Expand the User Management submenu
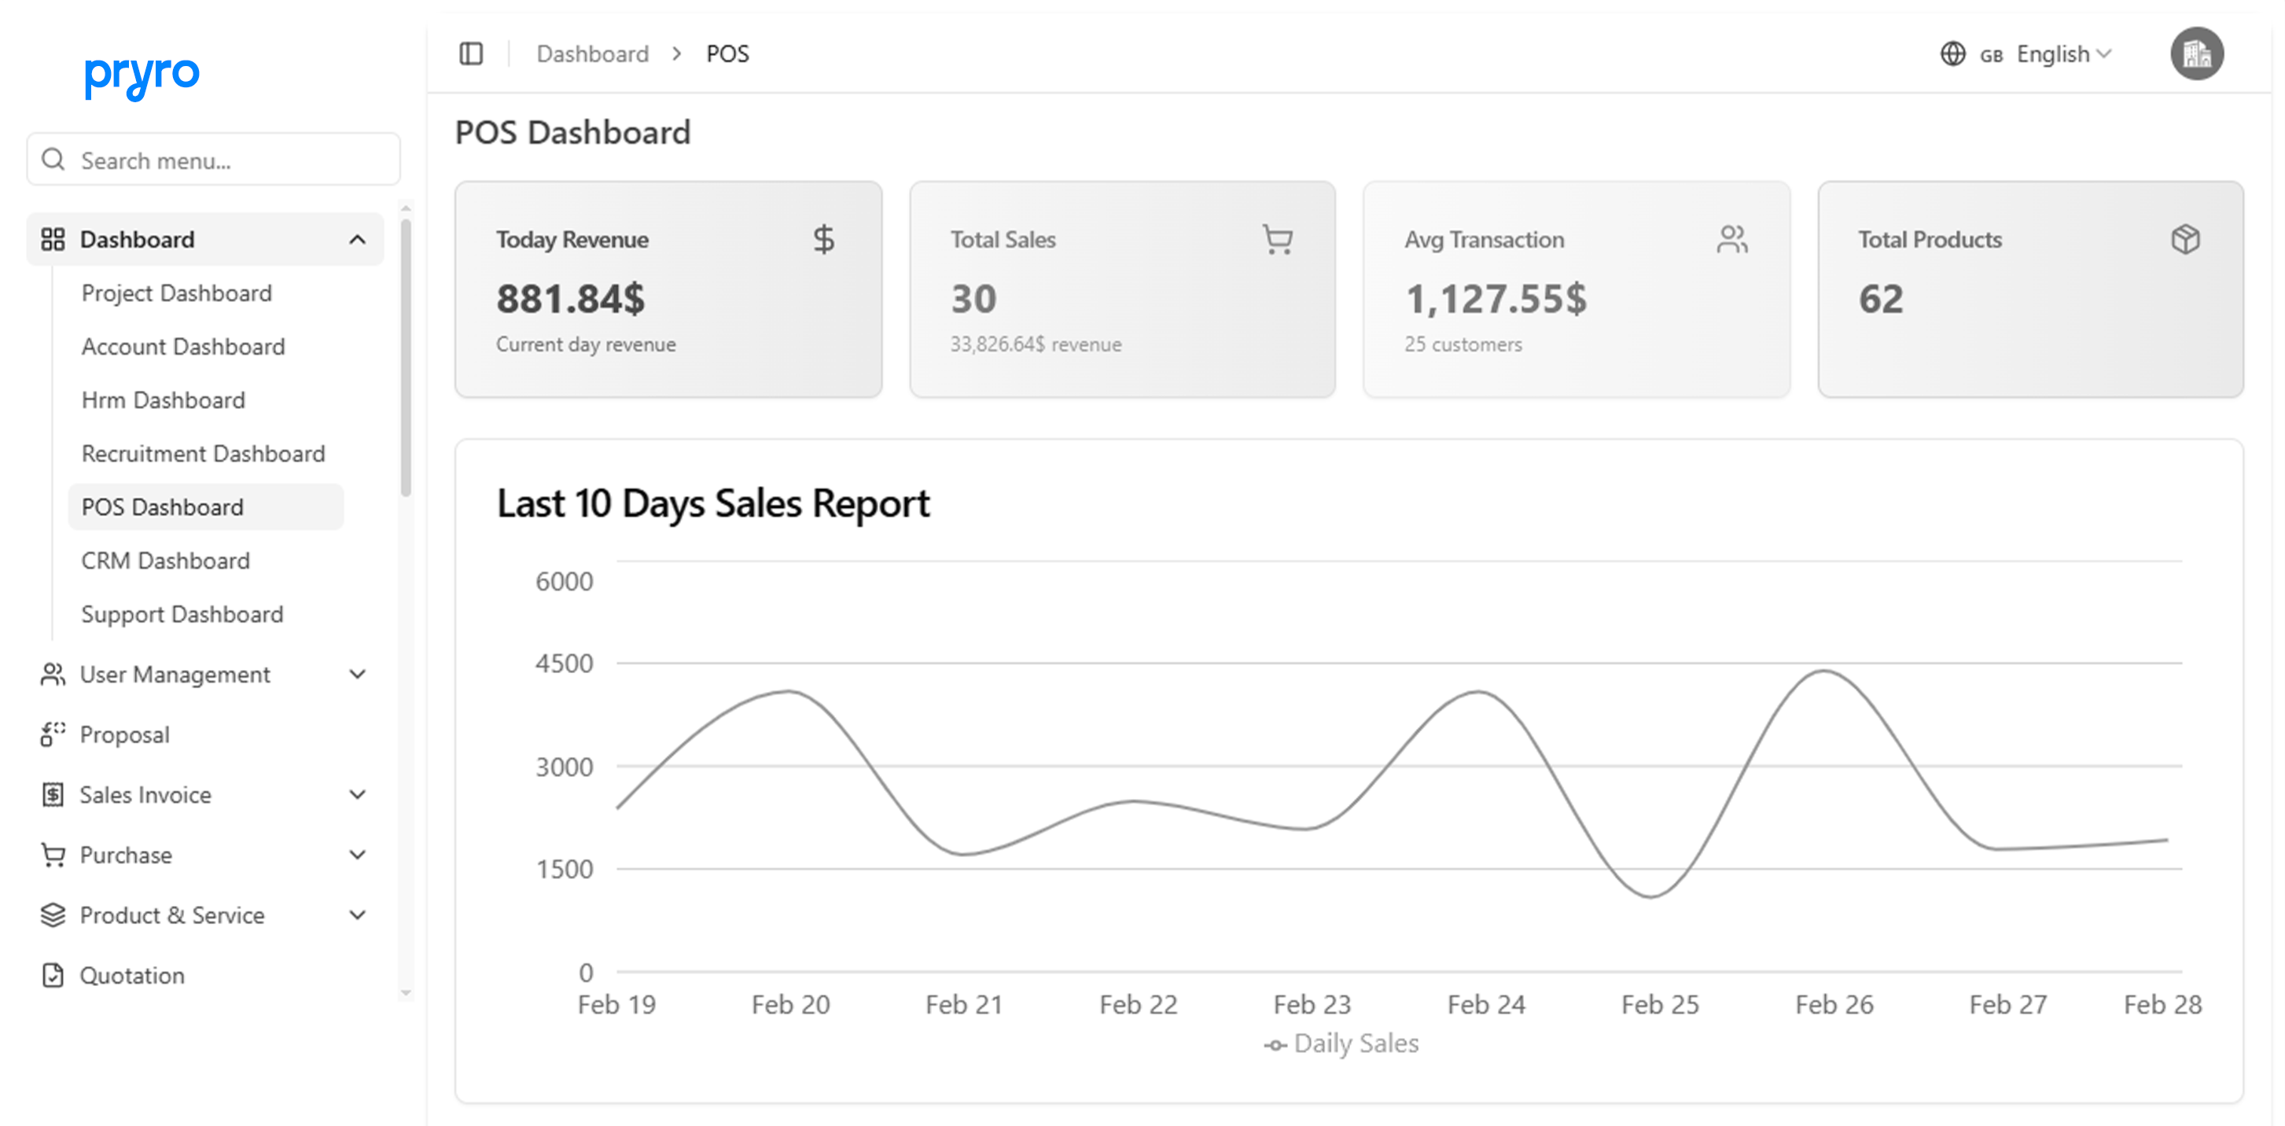Screen dimensions: 2285x1126 point(358,675)
